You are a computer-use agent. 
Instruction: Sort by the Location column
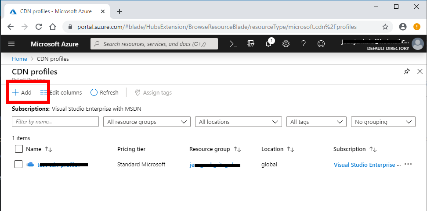(x=278, y=149)
